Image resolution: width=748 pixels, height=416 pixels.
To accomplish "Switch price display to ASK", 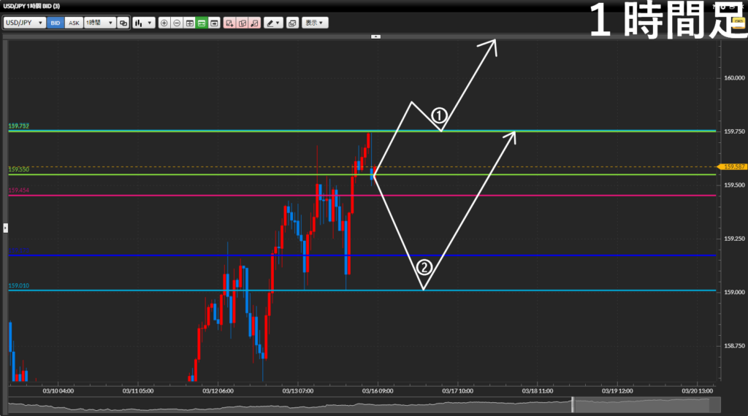I will click(x=74, y=23).
